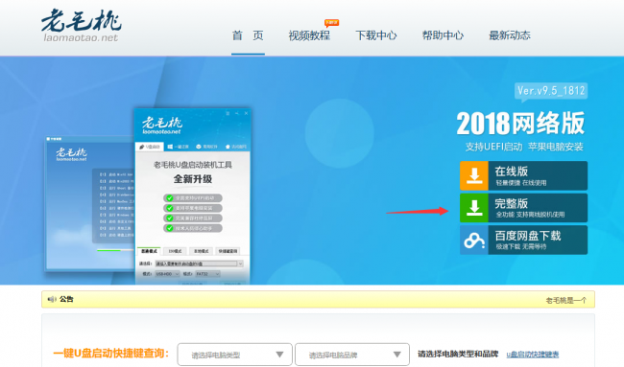Open the U盘启动快捷键表 link

pos(533,355)
